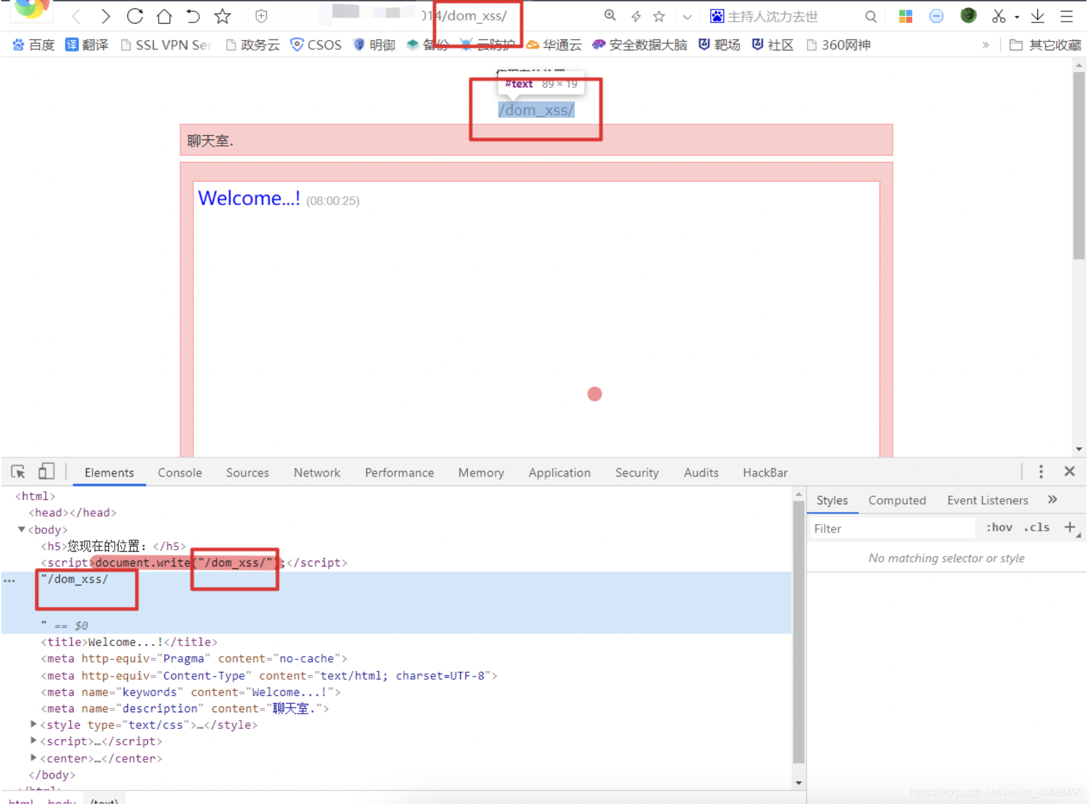
Task: Add a new style rule
Action: (1070, 528)
